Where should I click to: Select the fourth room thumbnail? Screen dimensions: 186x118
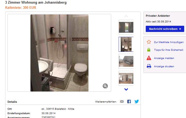coord(126,78)
